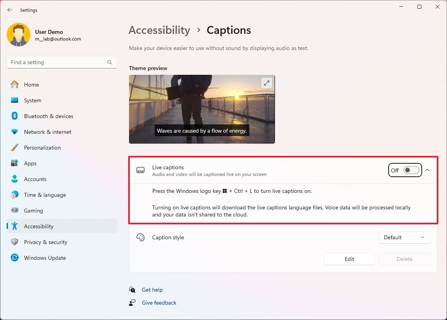Open Windows Update page
This screenshot has height=320, width=447.
point(62,257)
